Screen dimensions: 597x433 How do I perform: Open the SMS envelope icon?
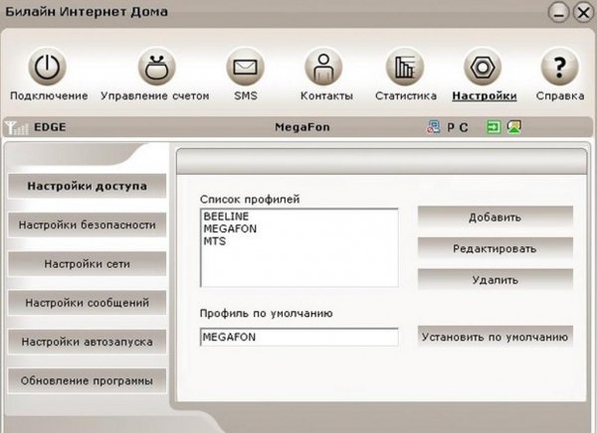click(x=245, y=68)
